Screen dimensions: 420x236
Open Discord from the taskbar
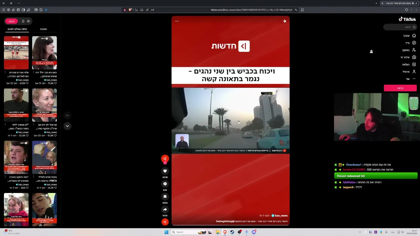click(254, 232)
